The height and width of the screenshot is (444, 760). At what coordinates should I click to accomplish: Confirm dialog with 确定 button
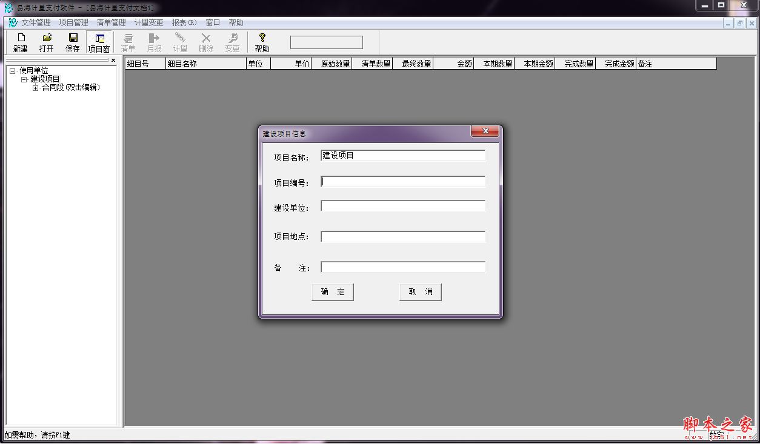point(333,292)
